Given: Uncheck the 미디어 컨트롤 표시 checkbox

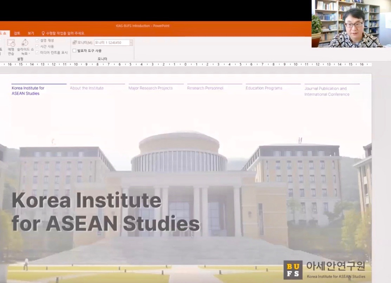Looking at the screenshot, I should pyautogui.click(x=37, y=52).
